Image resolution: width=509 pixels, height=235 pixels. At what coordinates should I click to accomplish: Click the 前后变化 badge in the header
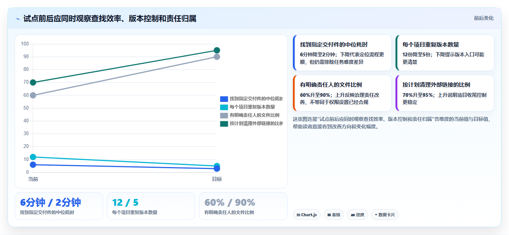point(483,18)
